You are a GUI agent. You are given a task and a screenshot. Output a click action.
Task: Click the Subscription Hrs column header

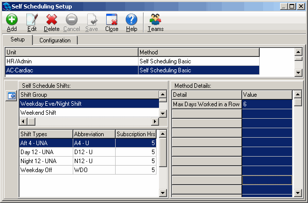pos(136,134)
